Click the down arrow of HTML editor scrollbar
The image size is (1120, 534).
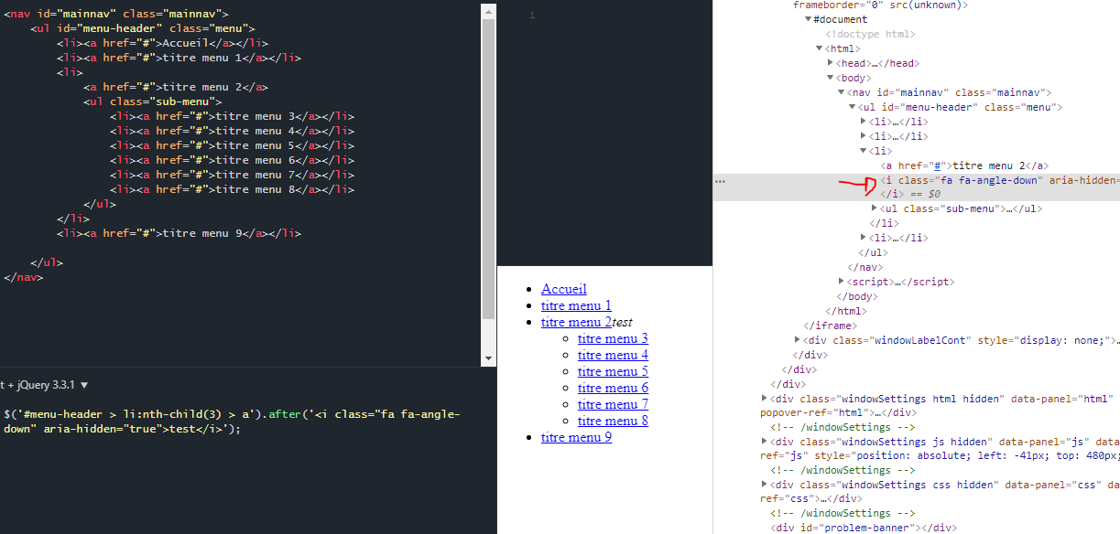click(x=488, y=358)
